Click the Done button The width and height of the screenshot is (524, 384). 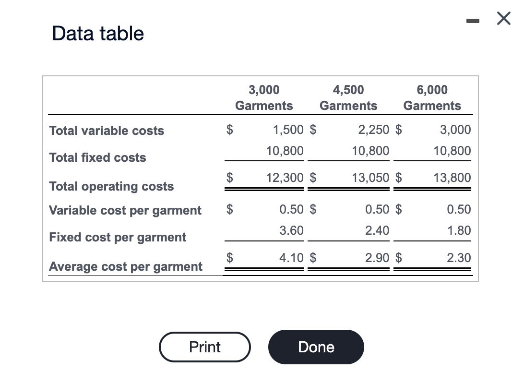coord(316,347)
